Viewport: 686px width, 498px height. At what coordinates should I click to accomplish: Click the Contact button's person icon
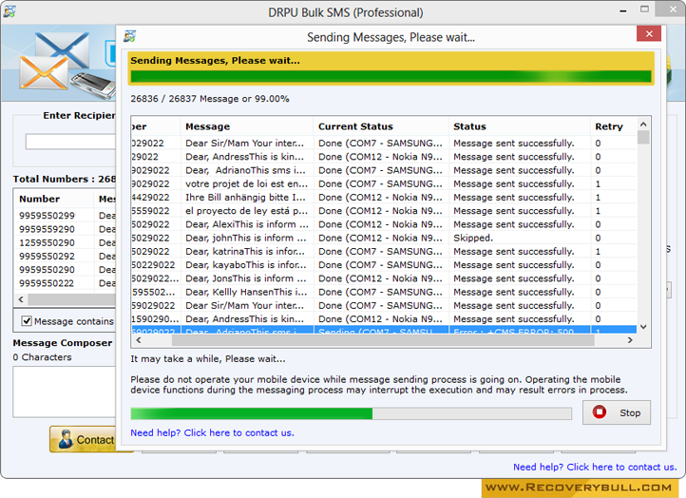click(x=66, y=439)
